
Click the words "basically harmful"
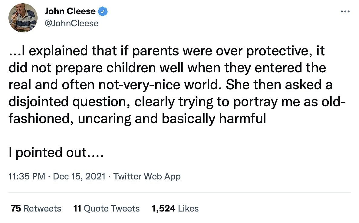214,119
